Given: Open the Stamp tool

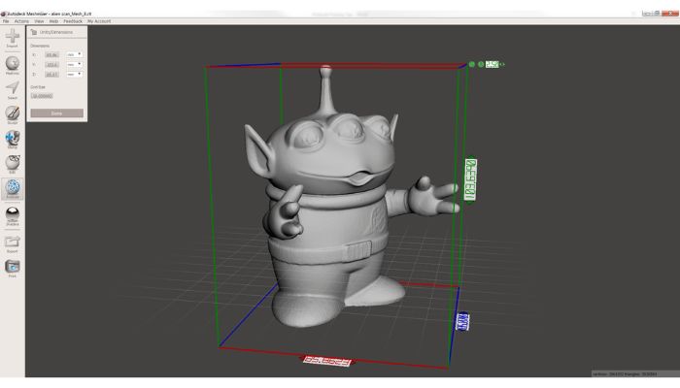Looking at the screenshot, I should 12,140.
